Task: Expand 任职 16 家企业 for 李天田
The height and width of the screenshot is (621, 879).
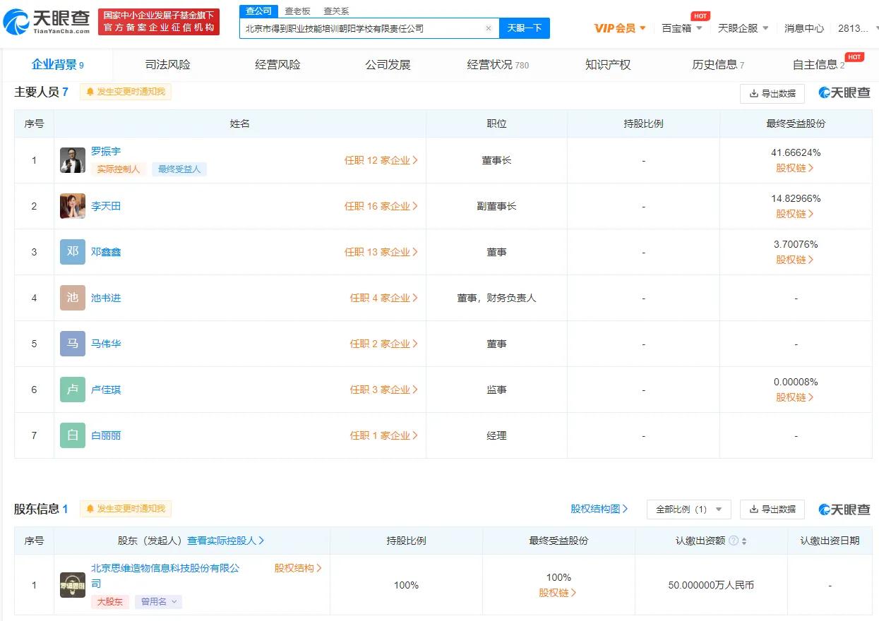Action: point(381,206)
